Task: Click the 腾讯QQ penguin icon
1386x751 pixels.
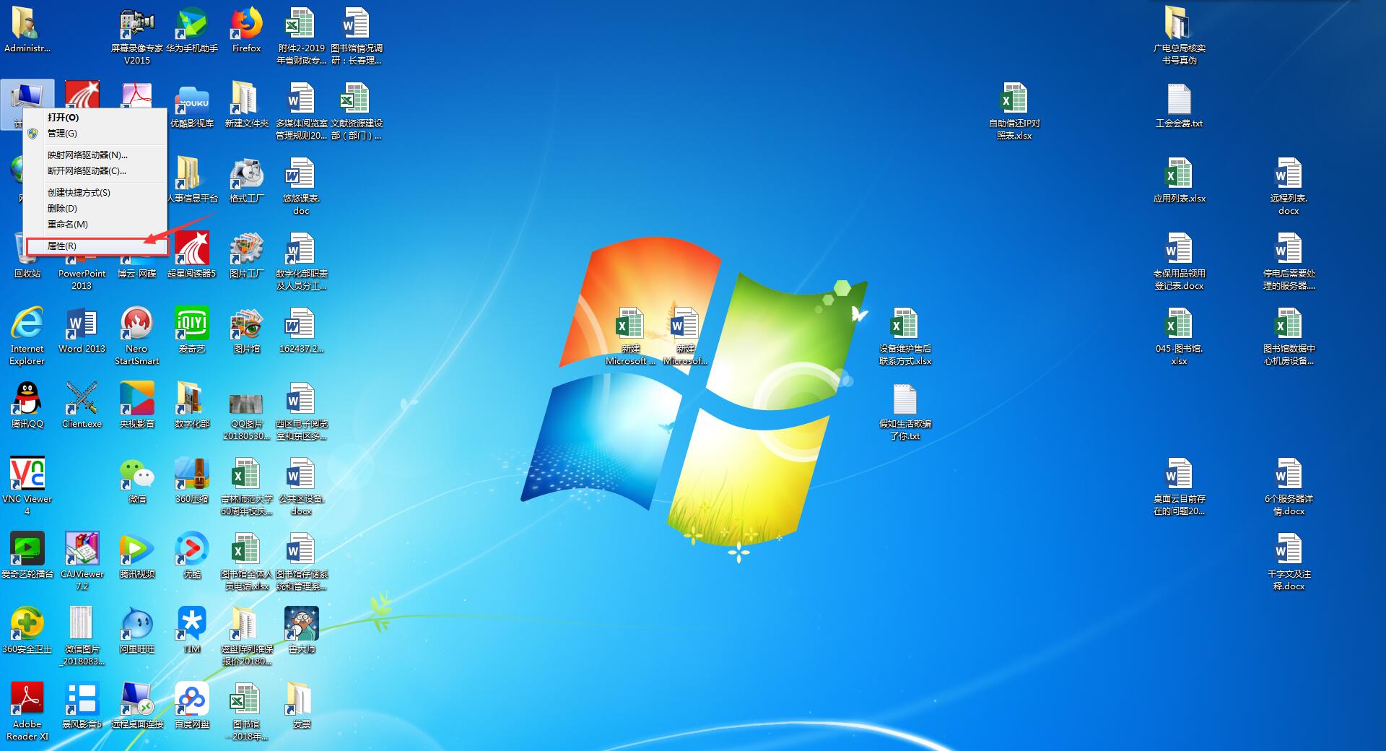Action: (27, 406)
